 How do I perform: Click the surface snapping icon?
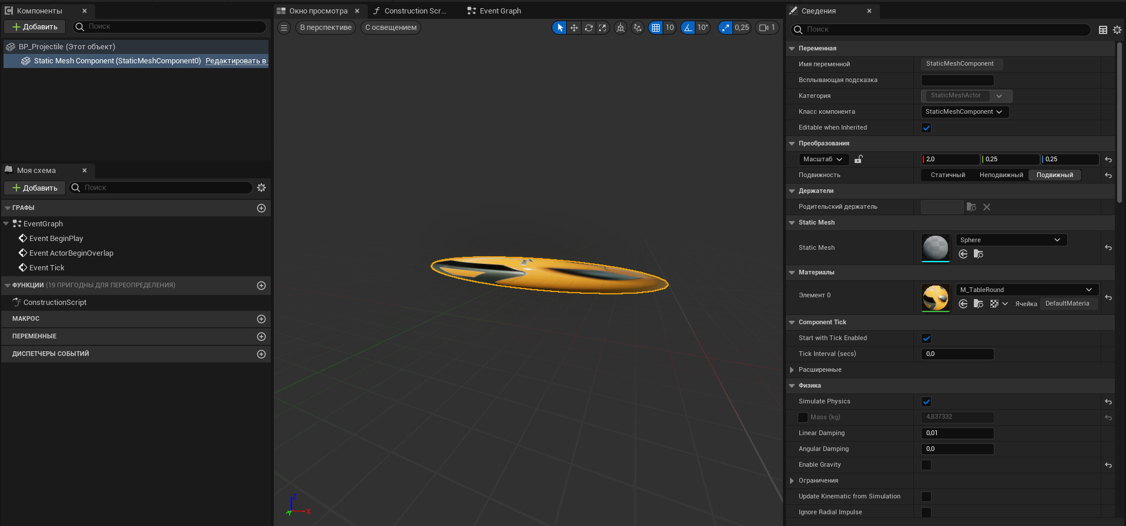click(x=637, y=28)
